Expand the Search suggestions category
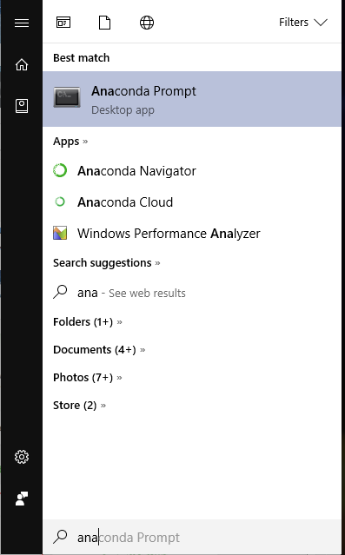 click(106, 263)
